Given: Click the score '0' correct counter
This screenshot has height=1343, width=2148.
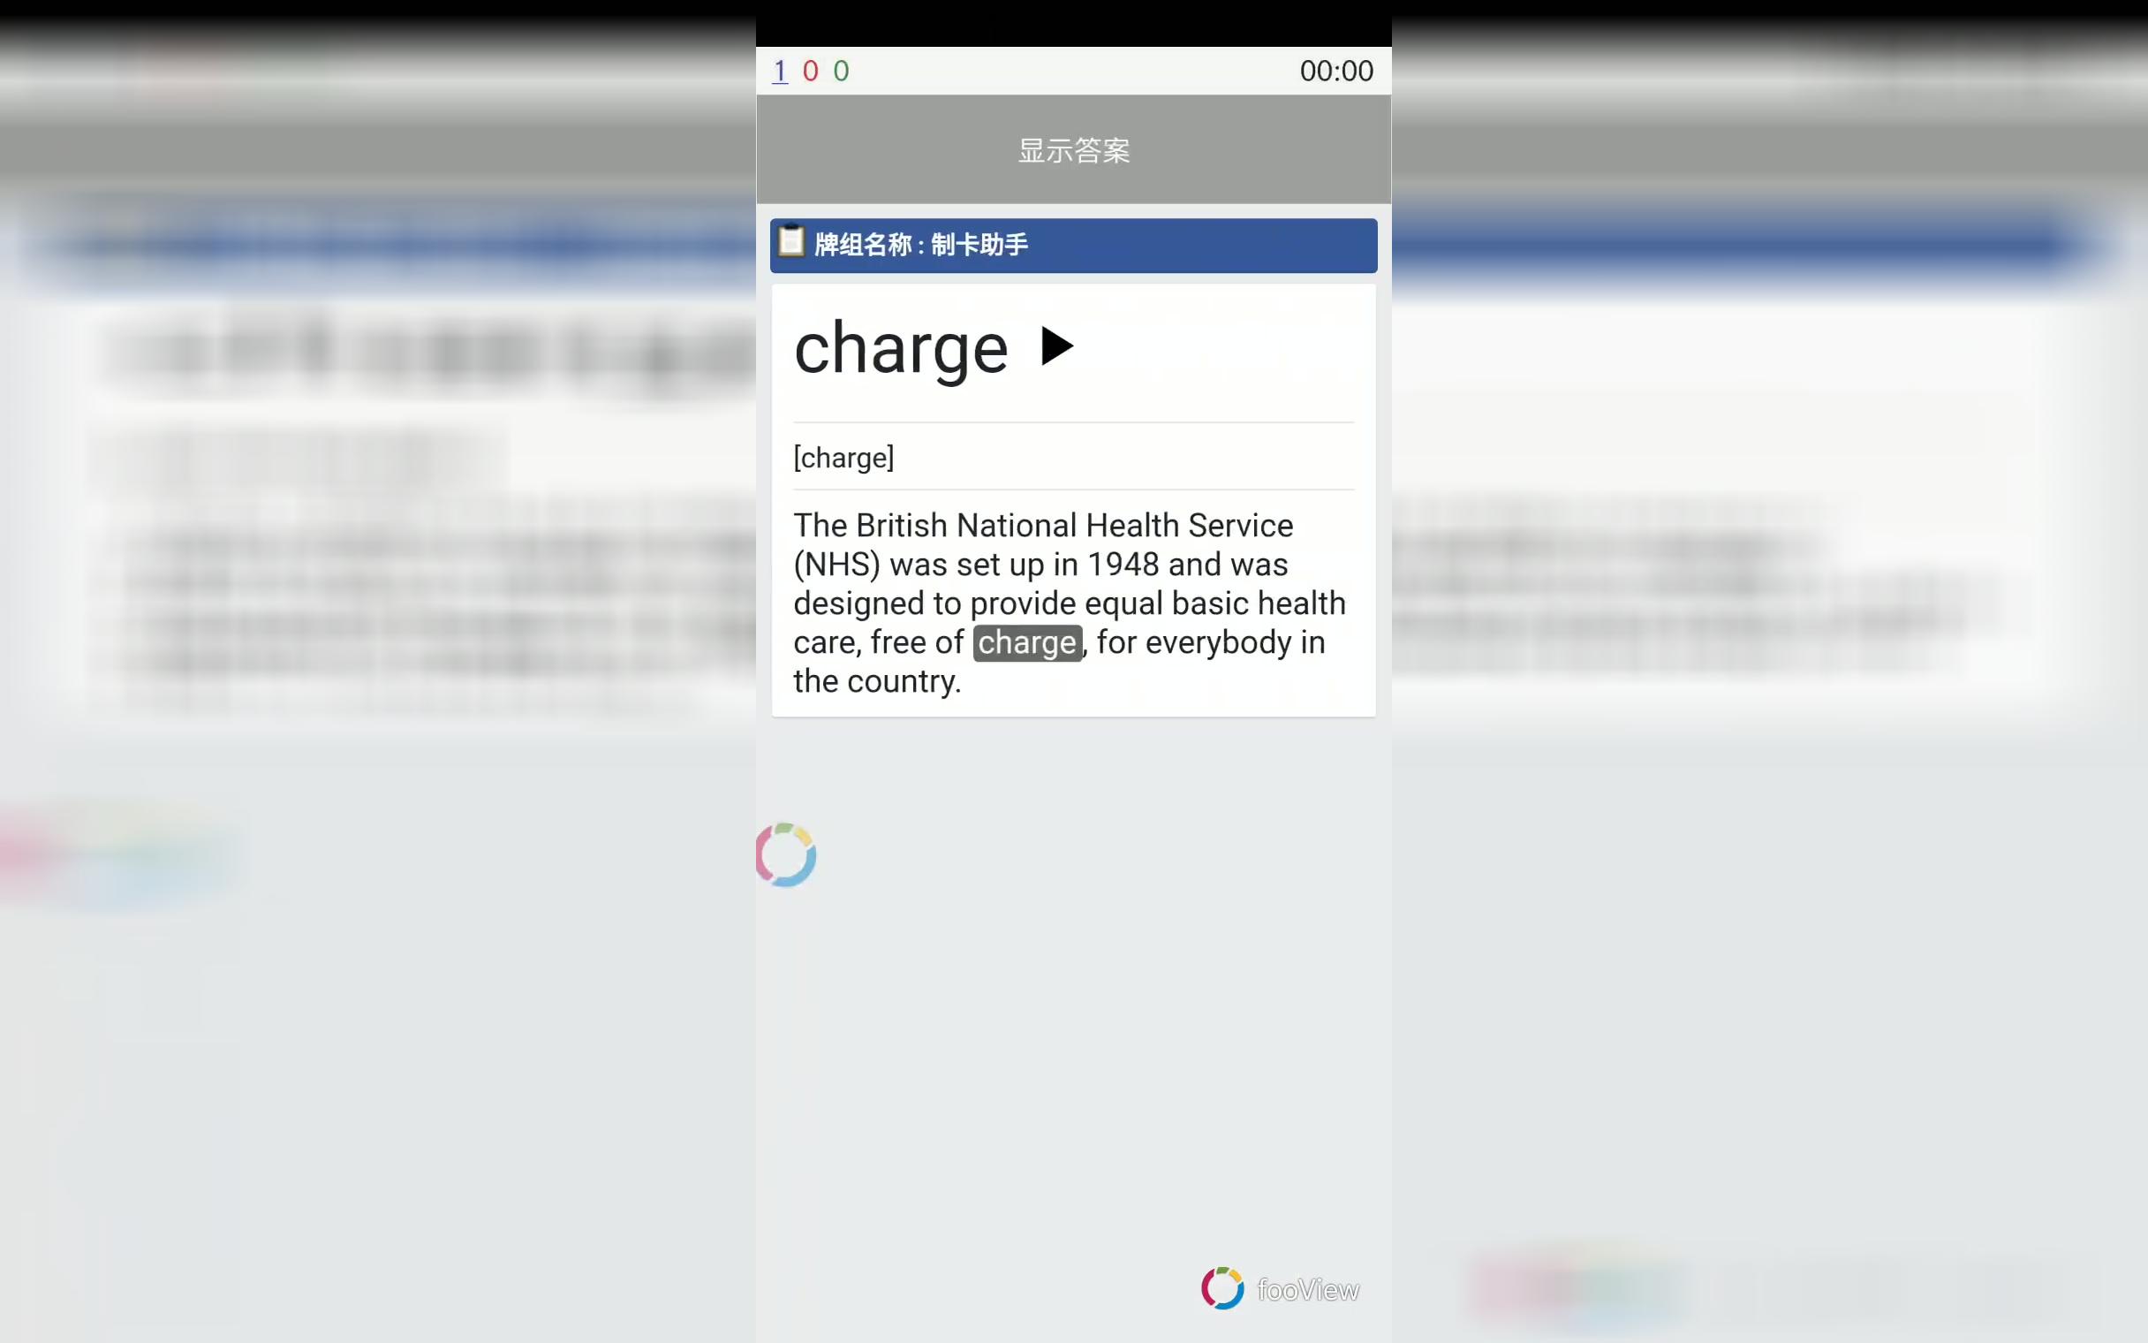Looking at the screenshot, I should (x=840, y=70).
